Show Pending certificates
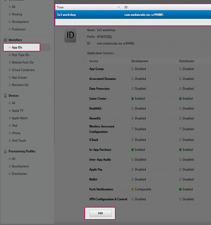The height and width of the screenshot is (225, 211). click(17, 14)
